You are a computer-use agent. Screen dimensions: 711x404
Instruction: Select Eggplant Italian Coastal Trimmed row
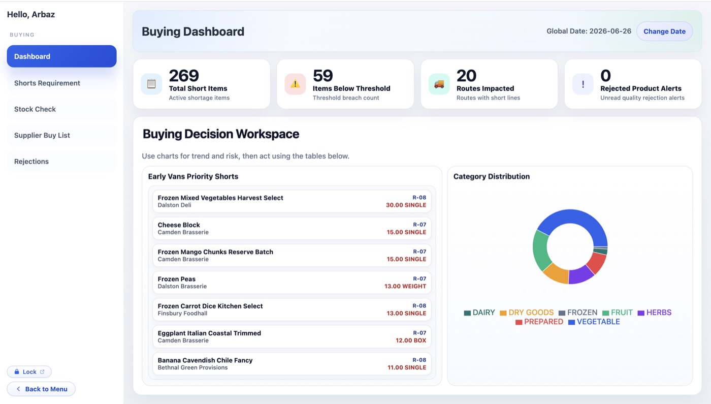point(292,336)
